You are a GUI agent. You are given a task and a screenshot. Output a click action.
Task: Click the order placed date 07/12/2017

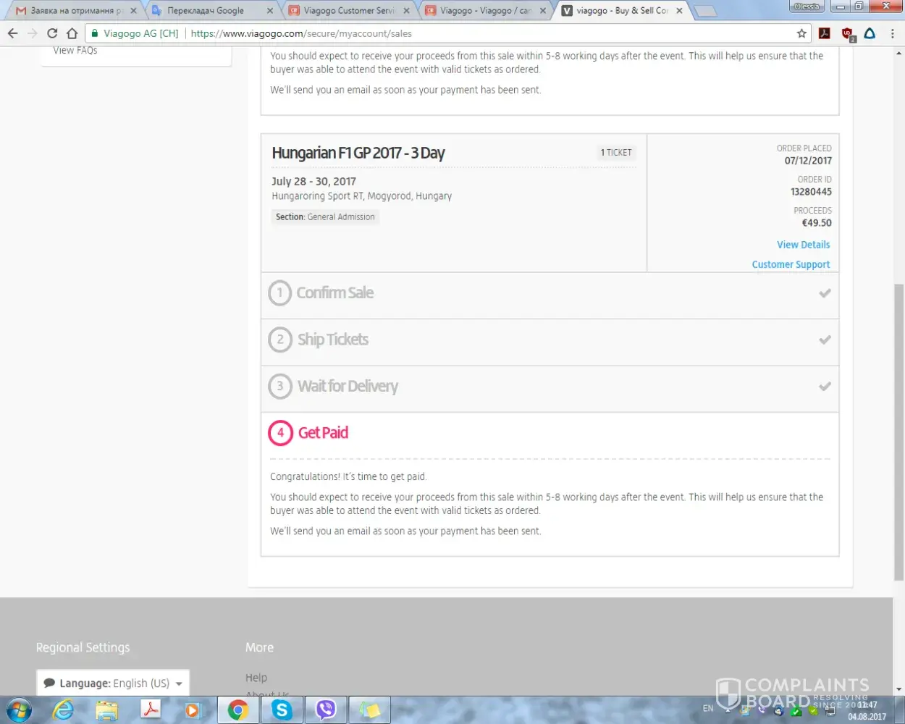[808, 161]
